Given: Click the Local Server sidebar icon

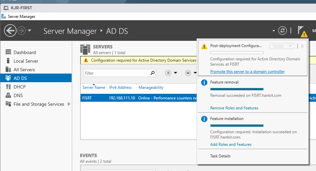Looking at the screenshot, I should pos(8,61).
